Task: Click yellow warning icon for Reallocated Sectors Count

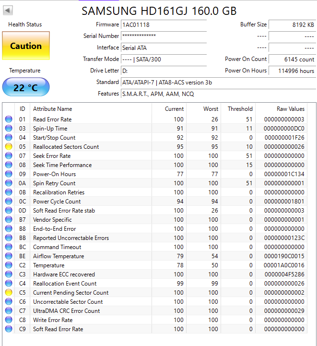Action: click(9, 146)
